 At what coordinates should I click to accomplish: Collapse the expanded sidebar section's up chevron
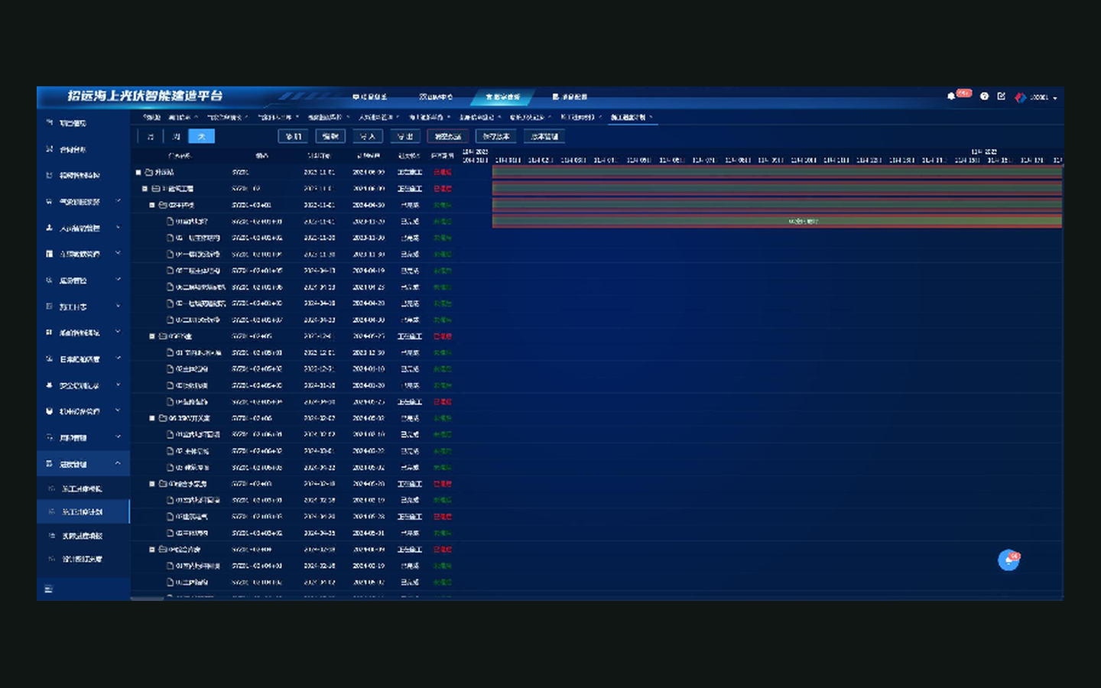pyautogui.click(x=118, y=463)
